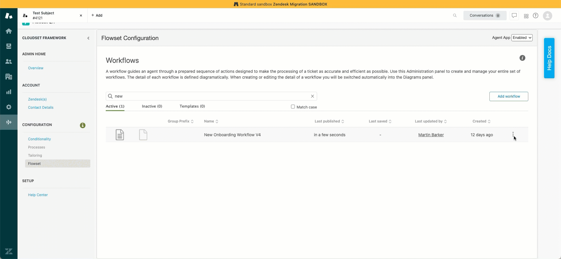The height and width of the screenshot is (259, 561).
Task: Click the Workflows info icon
Action: [522, 58]
